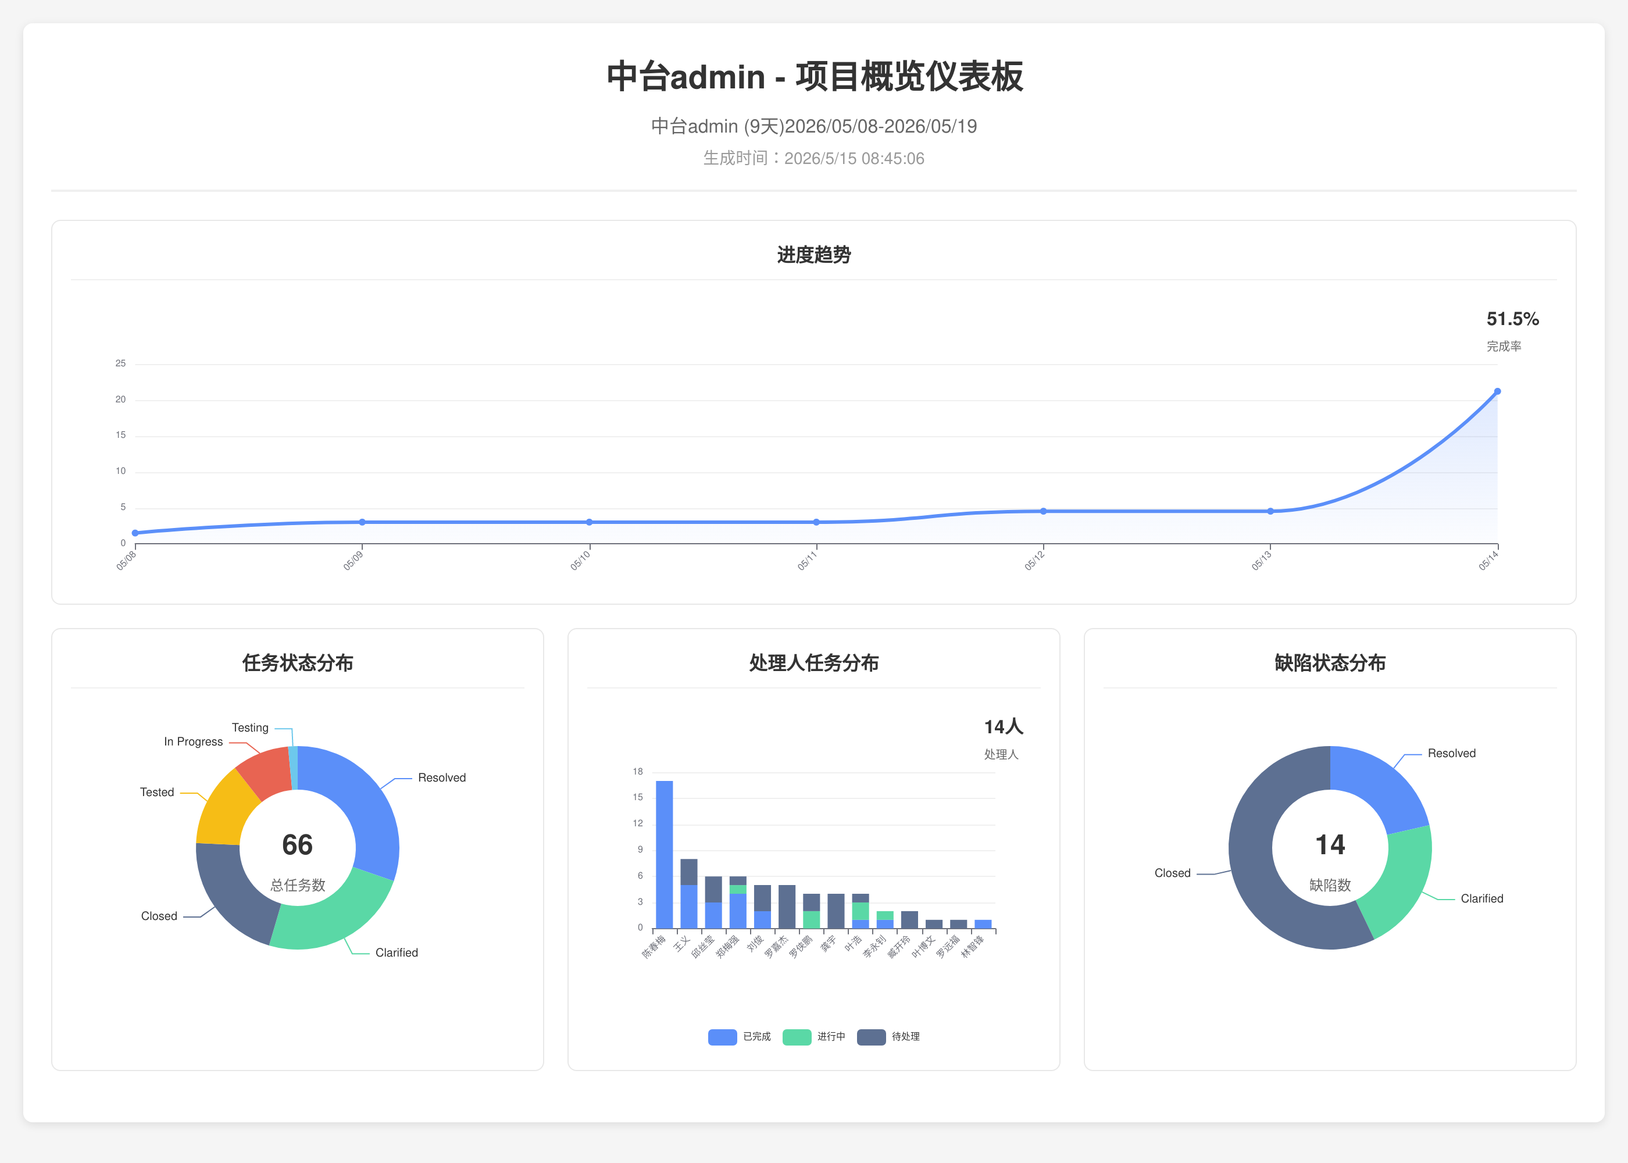This screenshot has height=1163, width=1628.
Task: Click the dashboard title "中台admin - 项目概览仪表板"
Action: [814, 77]
